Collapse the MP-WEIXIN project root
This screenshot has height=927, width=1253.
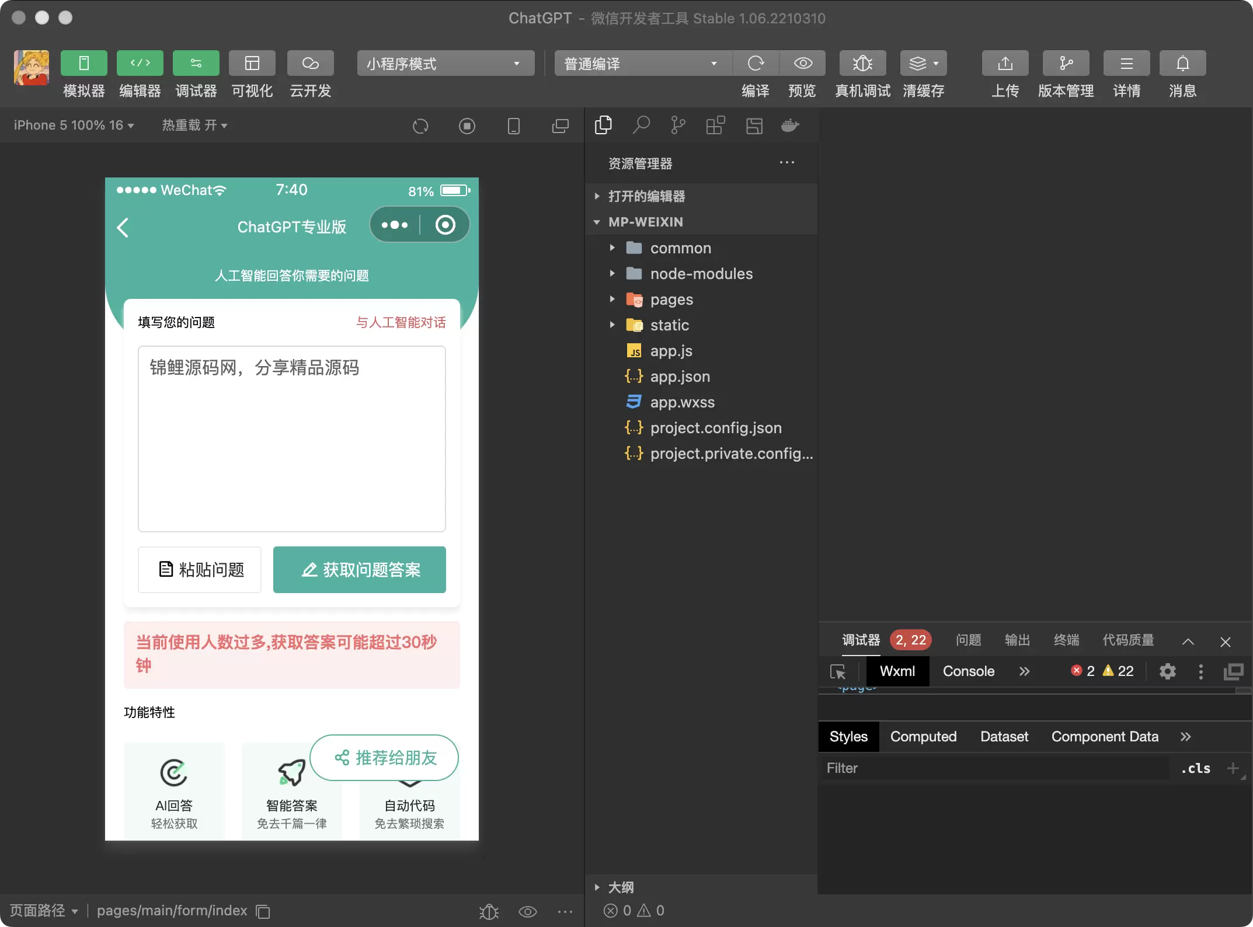click(x=701, y=222)
